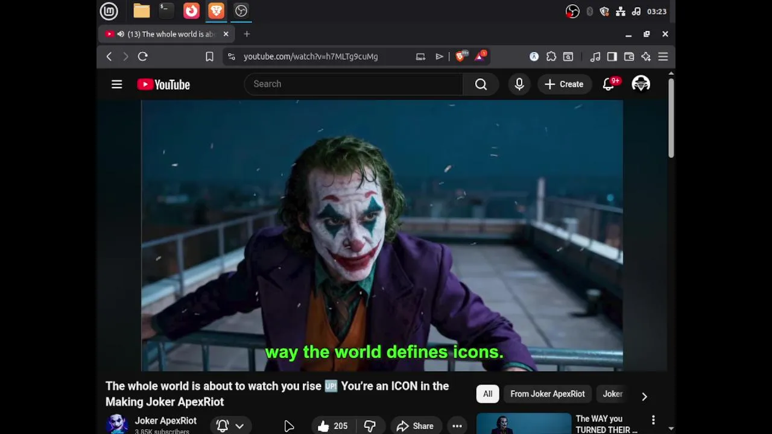Open The WAY you TURNED THEIR title
The image size is (772, 434).
tap(606, 424)
